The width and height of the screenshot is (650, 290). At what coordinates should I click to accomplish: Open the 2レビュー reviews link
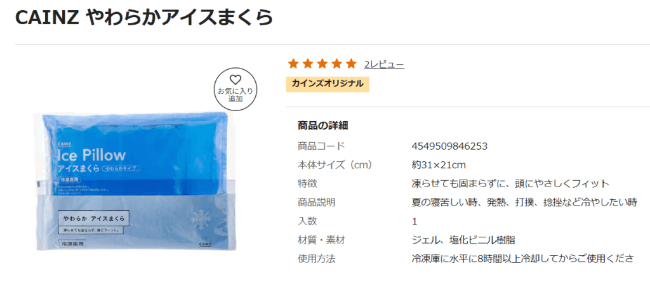(x=384, y=64)
